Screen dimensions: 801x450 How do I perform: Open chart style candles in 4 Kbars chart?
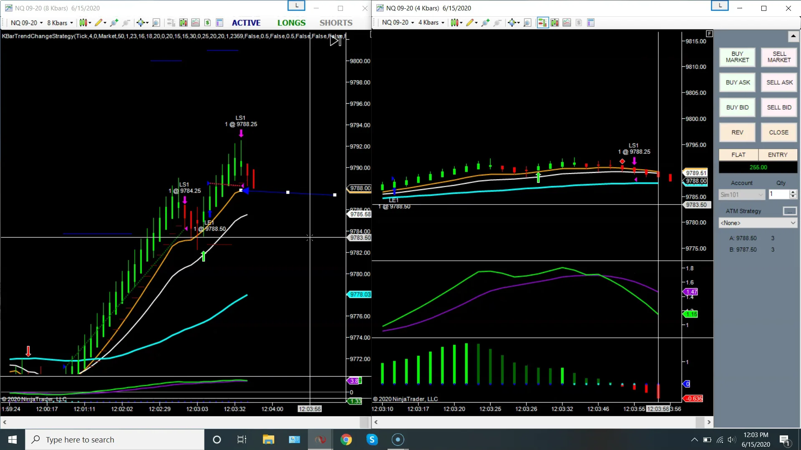(454, 22)
